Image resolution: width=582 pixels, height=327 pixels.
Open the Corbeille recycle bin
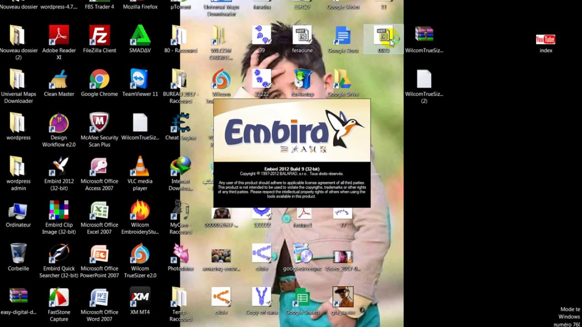(x=18, y=258)
